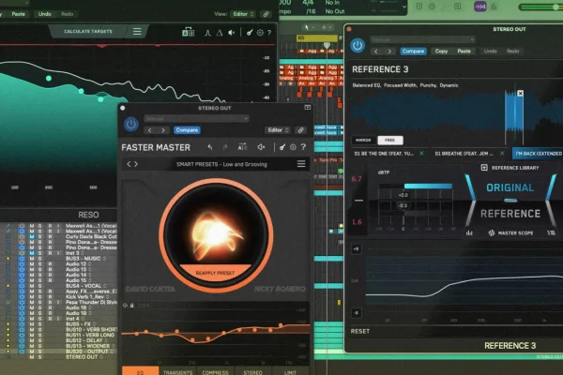This screenshot has width=563, height=375.
Task: Open Editor view dropdown in Reso window
Action: [243, 14]
